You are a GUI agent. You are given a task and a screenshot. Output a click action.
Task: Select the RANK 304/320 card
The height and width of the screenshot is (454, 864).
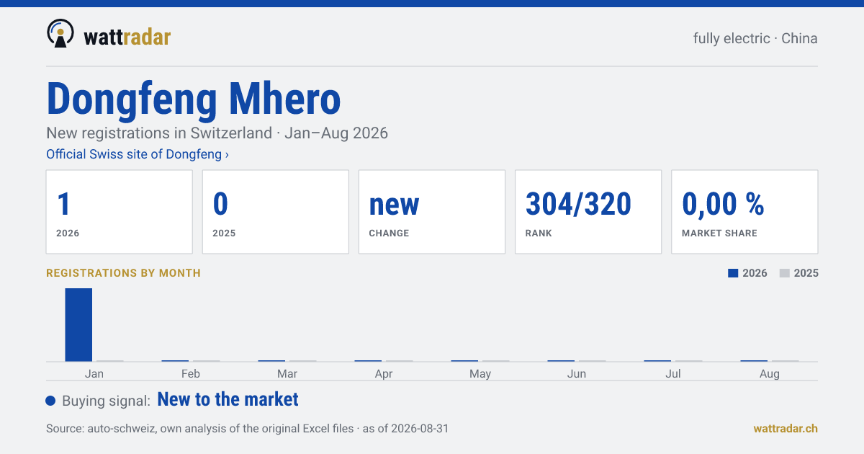[588, 212]
